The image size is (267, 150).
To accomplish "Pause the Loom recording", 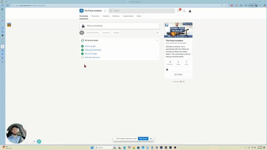I will (x=34, y=141).
